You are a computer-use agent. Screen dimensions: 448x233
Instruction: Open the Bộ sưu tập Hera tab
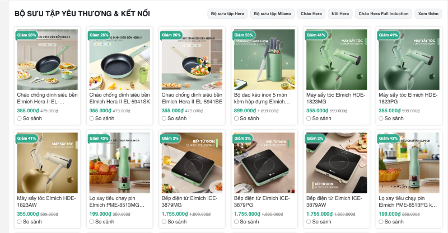(x=226, y=13)
